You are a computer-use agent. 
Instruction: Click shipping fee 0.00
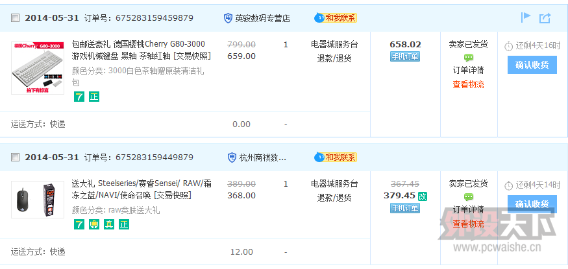click(241, 124)
